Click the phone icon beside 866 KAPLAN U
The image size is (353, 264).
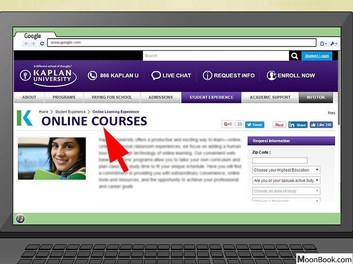coord(92,75)
